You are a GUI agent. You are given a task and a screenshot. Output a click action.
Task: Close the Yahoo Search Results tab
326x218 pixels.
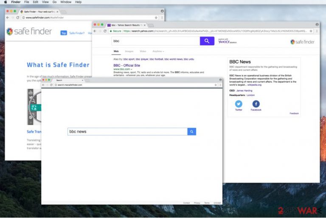pos(145,25)
